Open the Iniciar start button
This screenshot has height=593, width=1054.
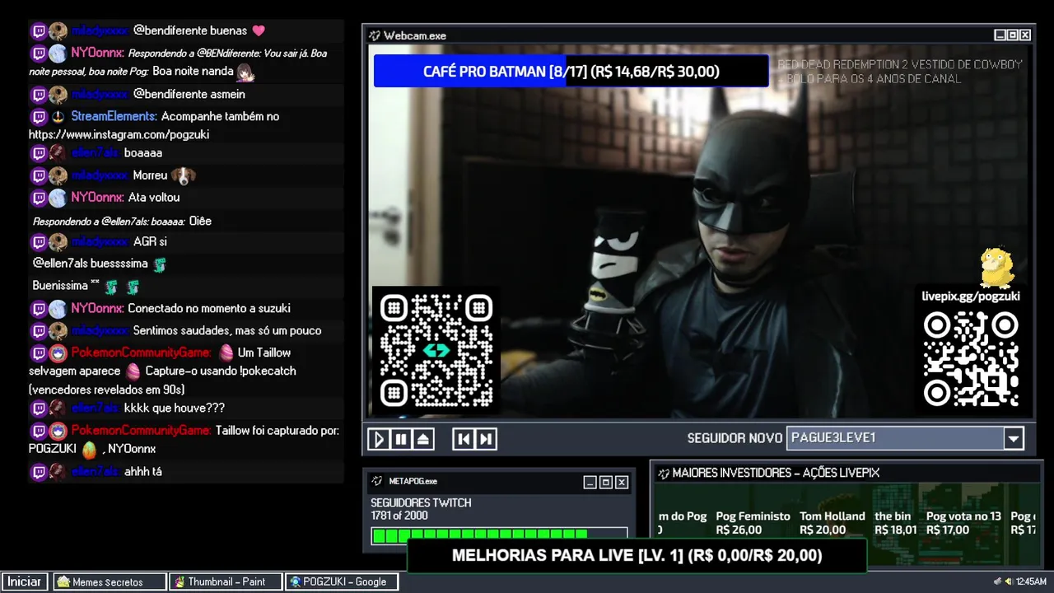25,581
